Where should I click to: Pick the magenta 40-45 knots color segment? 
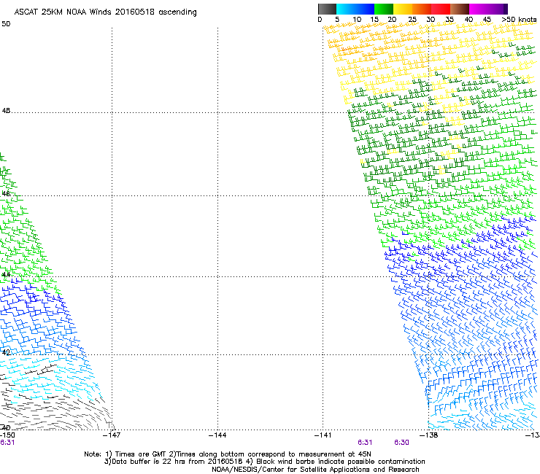point(479,9)
